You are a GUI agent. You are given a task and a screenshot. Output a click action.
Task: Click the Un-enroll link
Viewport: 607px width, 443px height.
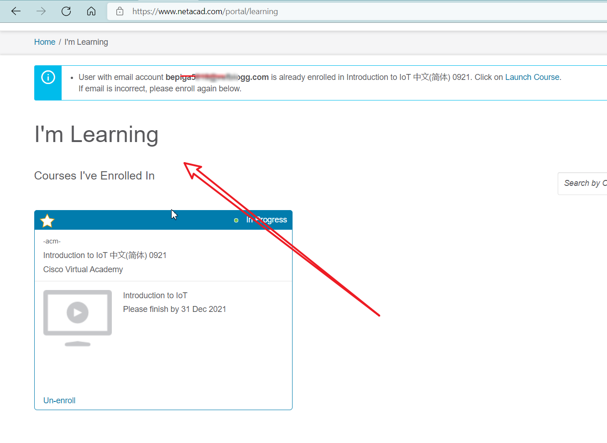pyautogui.click(x=59, y=401)
